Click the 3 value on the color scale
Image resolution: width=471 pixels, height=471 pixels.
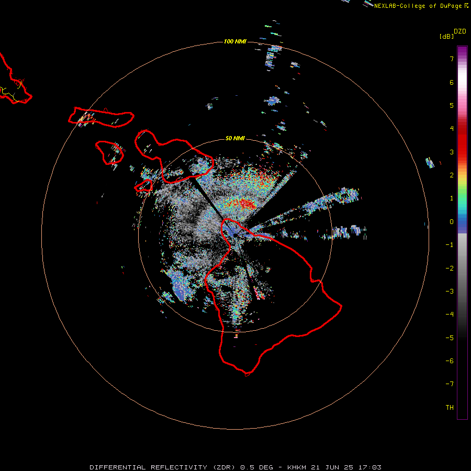[x=452, y=152]
